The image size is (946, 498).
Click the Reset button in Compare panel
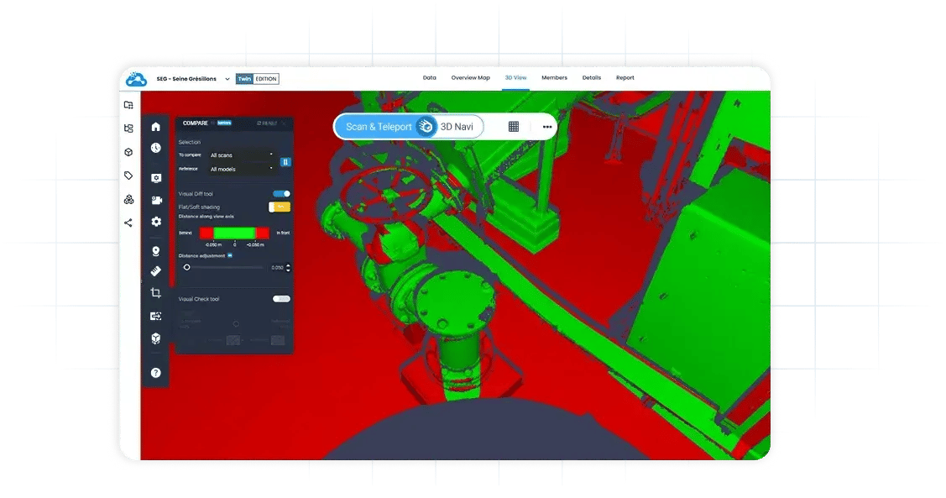[267, 123]
